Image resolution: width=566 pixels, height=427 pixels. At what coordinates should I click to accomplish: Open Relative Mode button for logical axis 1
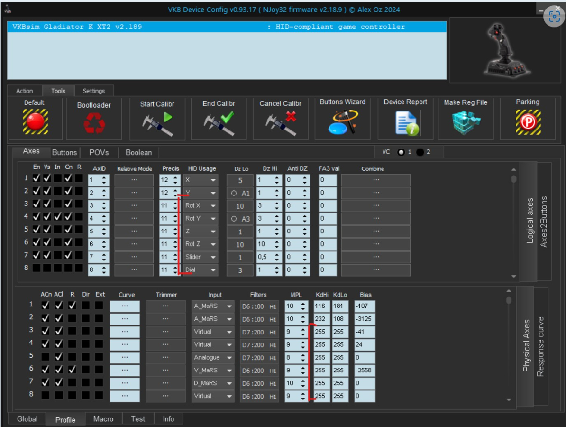pos(134,180)
